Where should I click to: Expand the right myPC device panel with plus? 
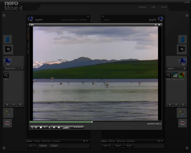[167, 59]
